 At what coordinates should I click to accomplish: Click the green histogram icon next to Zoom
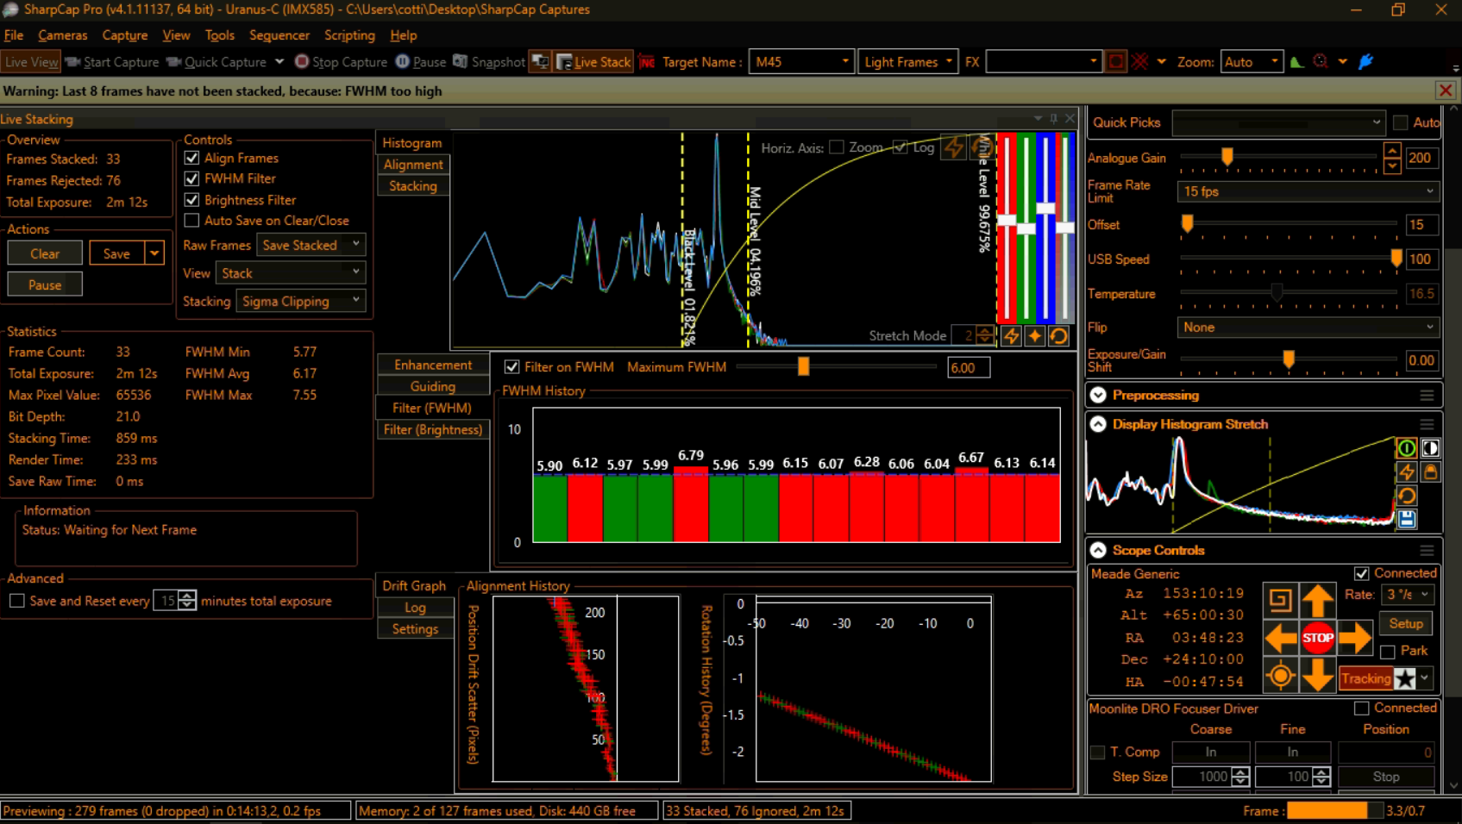pos(1296,62)
